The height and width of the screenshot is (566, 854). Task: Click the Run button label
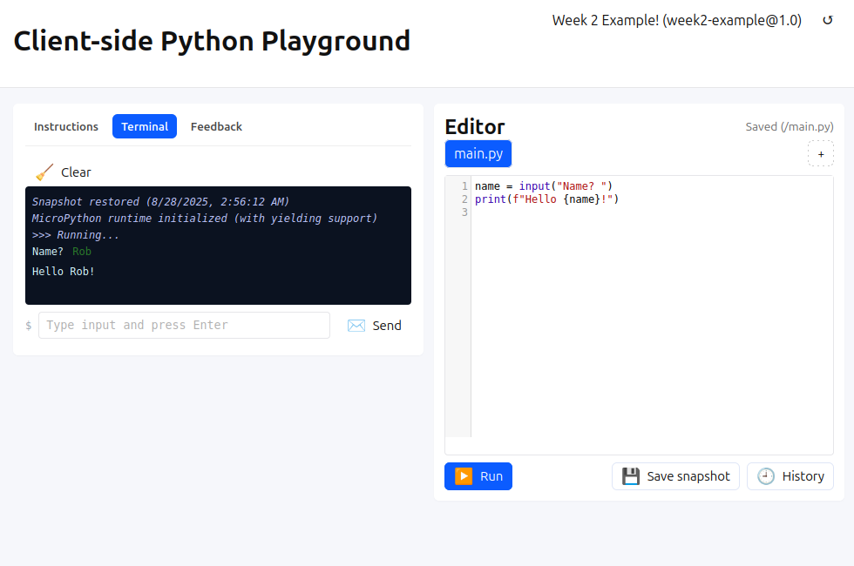click(491, 476)
